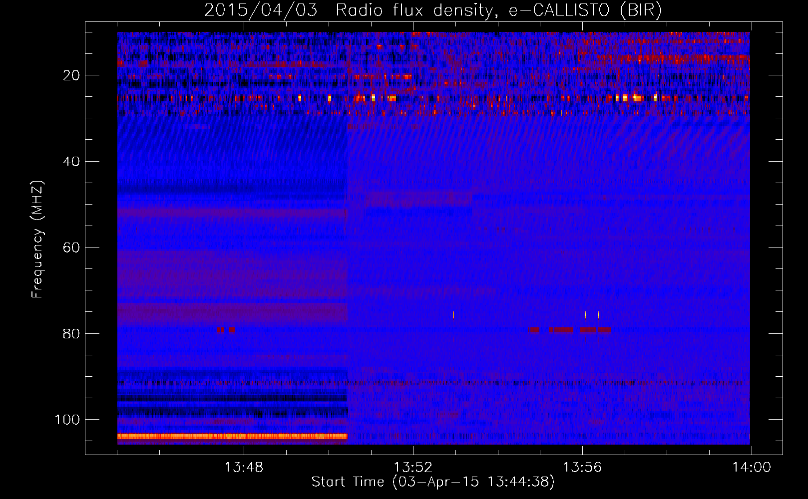Click the 'Frequency (MHZ)' y-axis label
This screenshot has width=808, height=499.
37,239
